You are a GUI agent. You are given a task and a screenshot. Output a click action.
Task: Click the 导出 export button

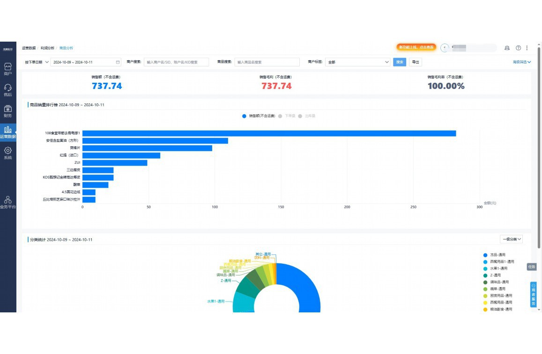coord(415,62)
